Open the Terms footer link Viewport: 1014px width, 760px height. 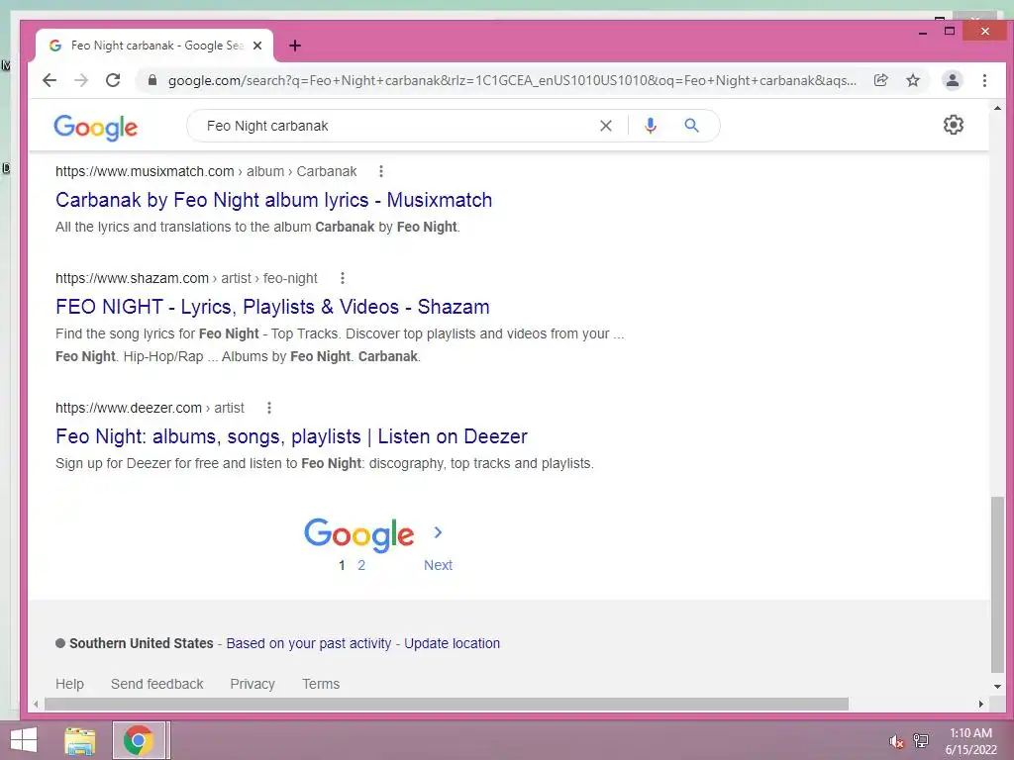[321, 684]
